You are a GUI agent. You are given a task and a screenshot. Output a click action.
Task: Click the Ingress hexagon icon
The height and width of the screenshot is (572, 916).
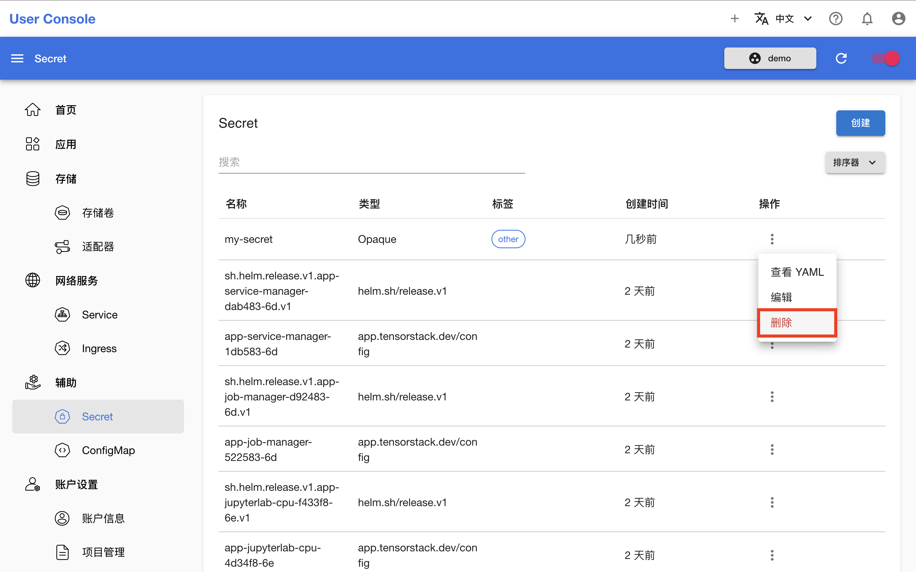pos(62,348)
